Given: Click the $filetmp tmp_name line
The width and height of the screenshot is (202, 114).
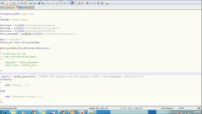Looking at the screenshot, I should click(x=30, y=28).
